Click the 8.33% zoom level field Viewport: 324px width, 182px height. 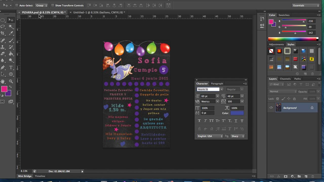pos(24,171)
